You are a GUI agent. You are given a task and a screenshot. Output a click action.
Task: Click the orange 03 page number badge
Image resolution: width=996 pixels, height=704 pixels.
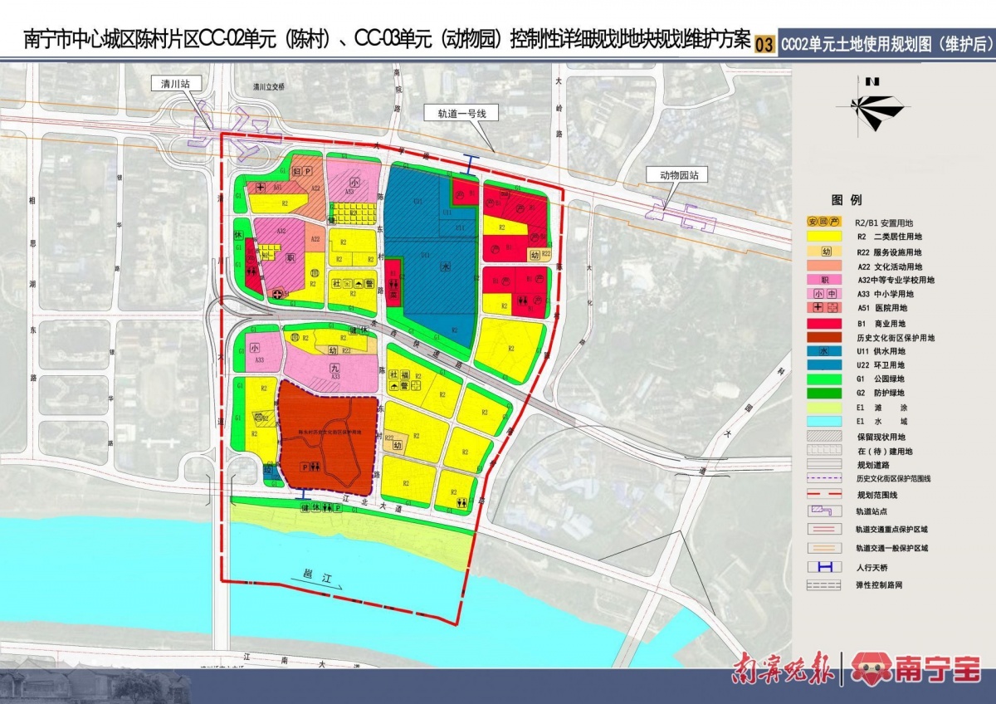click(764, 44)
